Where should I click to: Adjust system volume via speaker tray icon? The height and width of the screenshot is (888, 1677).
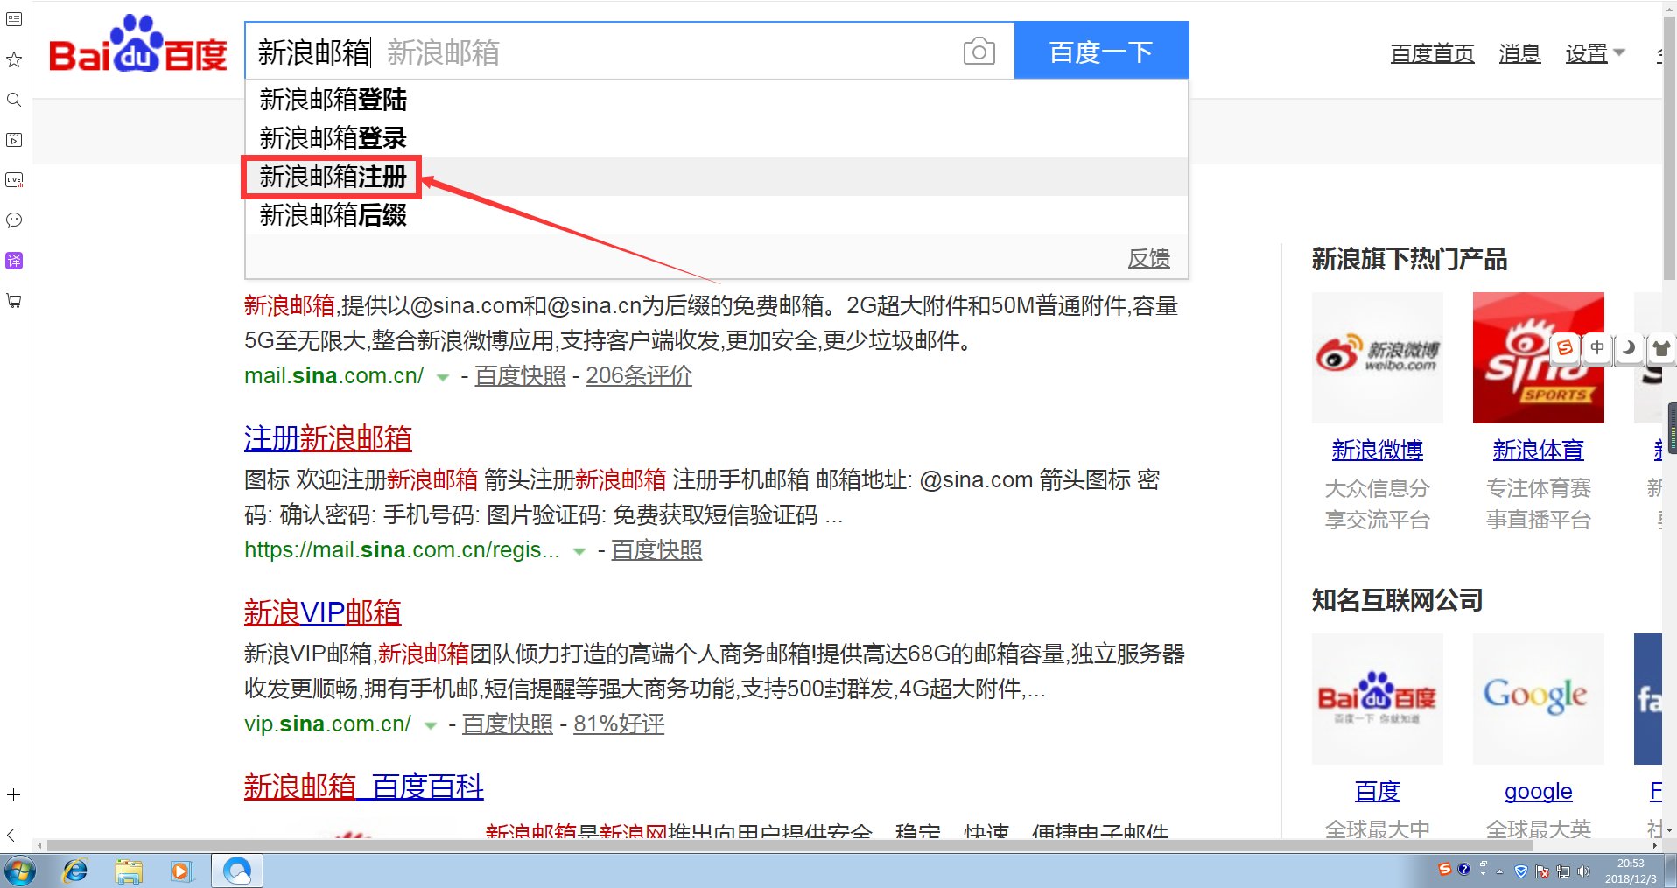[x=1584, y=870]
